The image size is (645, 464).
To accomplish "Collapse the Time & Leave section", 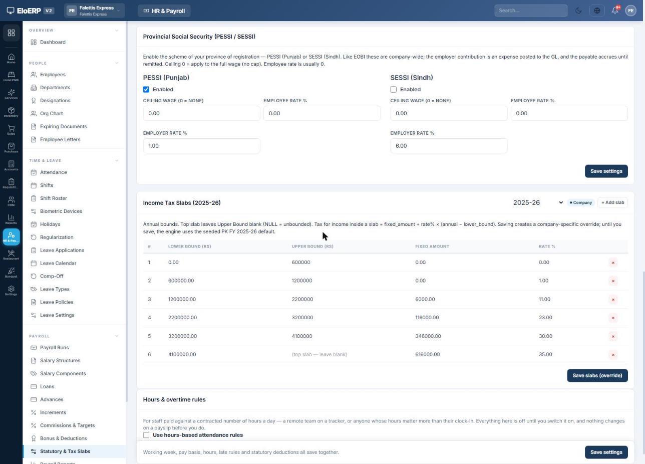I will tap(117, 161).
